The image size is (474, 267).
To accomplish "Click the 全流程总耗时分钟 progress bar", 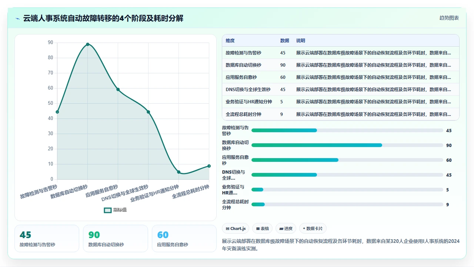I will 347,204.
